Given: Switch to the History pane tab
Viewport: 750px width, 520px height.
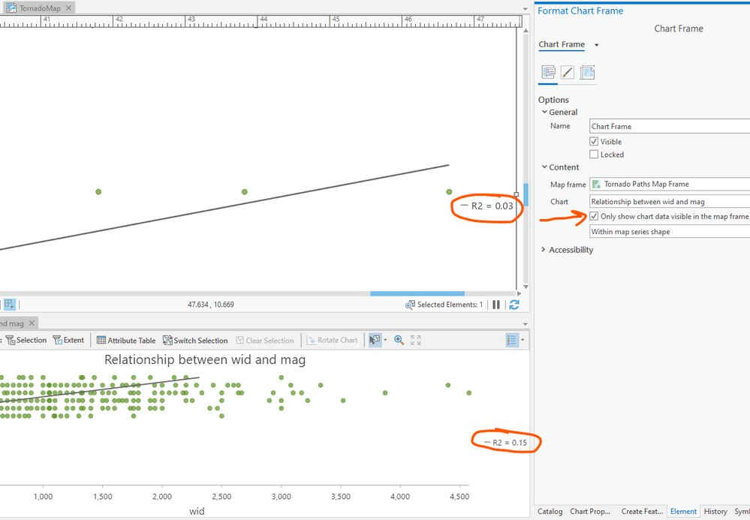Looking at the screenshot, I should 715,512.
